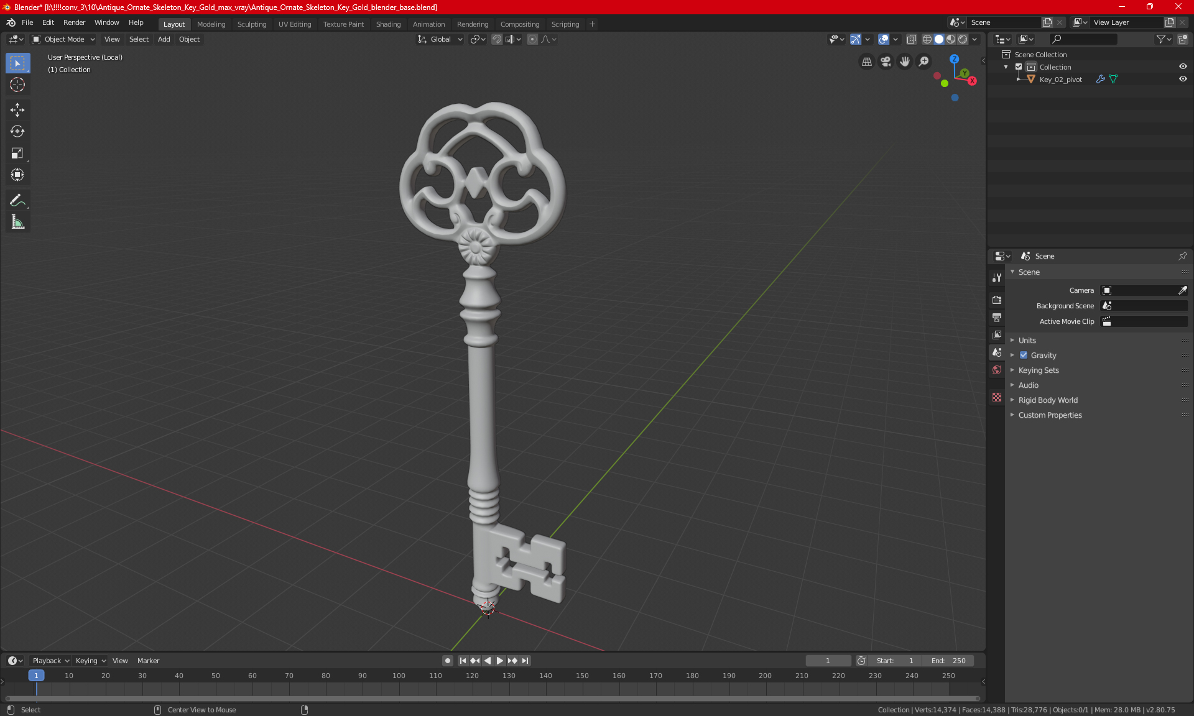
Task: Switch to the Sculpting workspace tab
Action: point(252,24)
